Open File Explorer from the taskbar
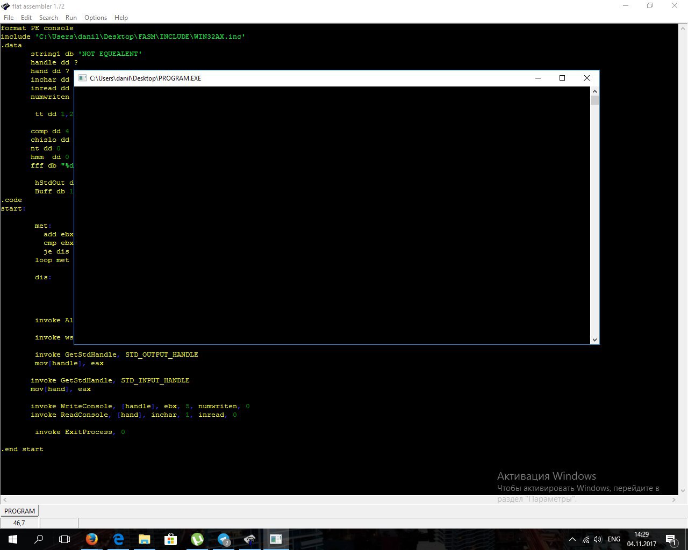The width and height of the screenshot is (688, 550). click(144, 539)
